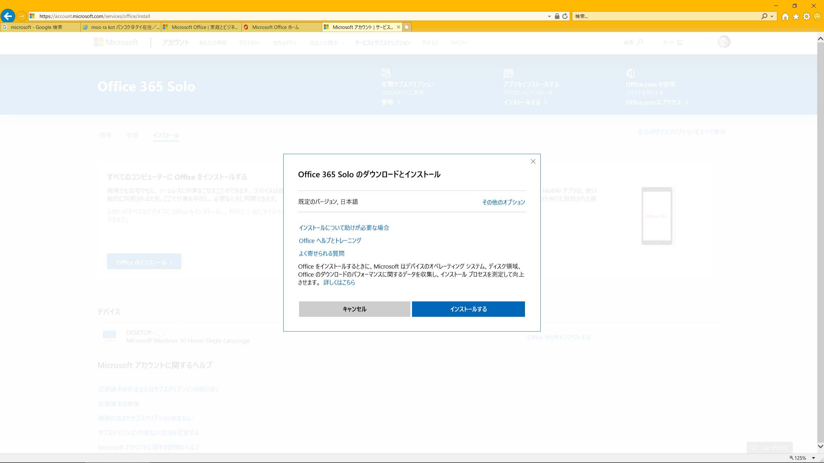The height and width of the screenshot is (463, 824).
Task: Click the search magnifier icon in search box
Action: [764, 16]
